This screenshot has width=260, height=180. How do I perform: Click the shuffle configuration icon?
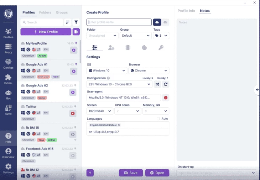(x=157, y=84)
